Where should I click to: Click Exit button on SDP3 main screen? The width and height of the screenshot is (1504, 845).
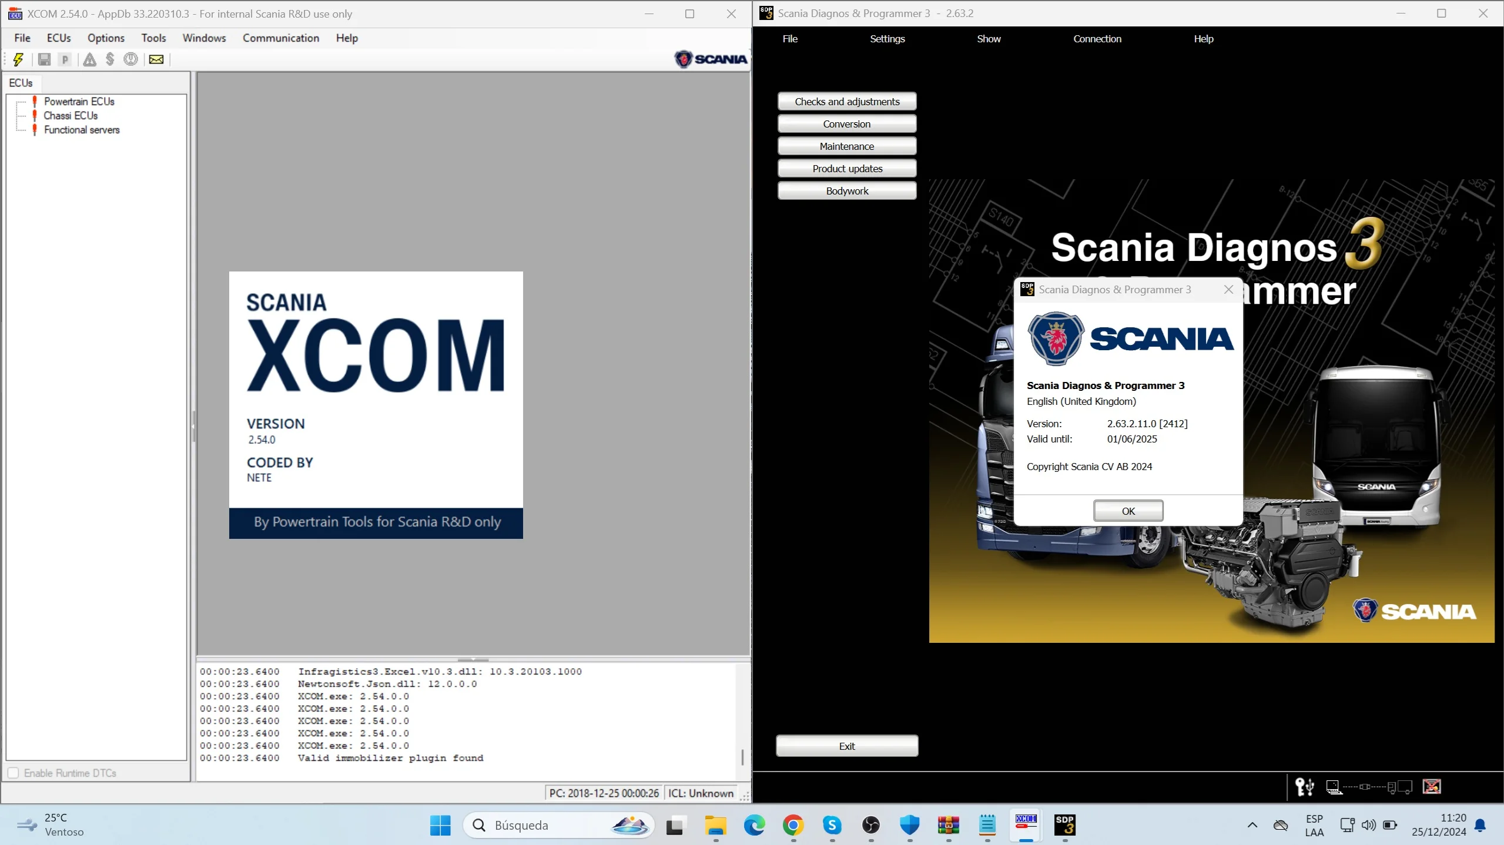coord(847,746)
